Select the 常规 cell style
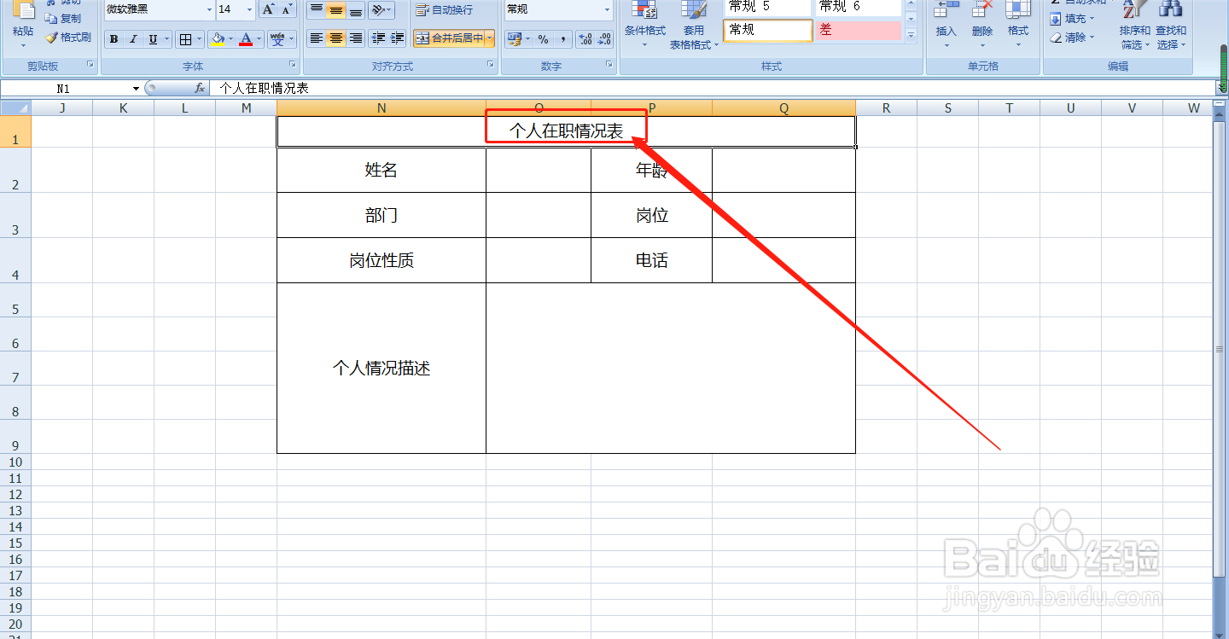1229x639 pixels. 768,30
